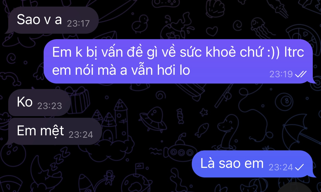Click the 23:19 timestamp
The image size is (321, 192).
[x=281, y=74]
